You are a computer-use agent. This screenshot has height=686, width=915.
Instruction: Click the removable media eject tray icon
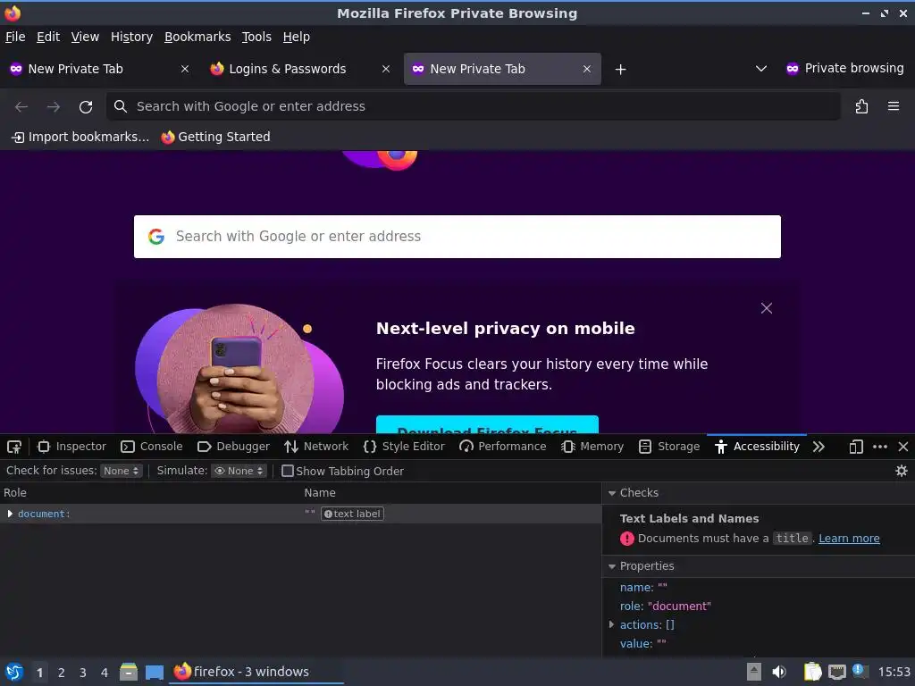tap(754, 672)
